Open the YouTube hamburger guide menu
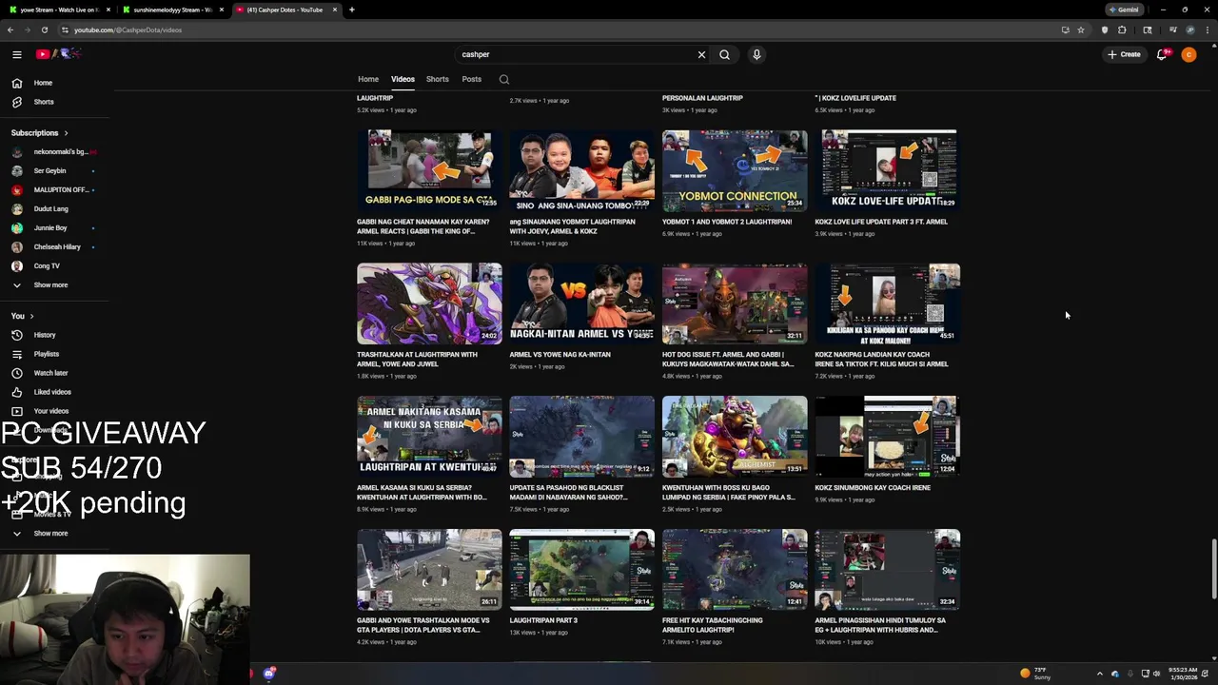1218x685 pixels. click(16, 54)
